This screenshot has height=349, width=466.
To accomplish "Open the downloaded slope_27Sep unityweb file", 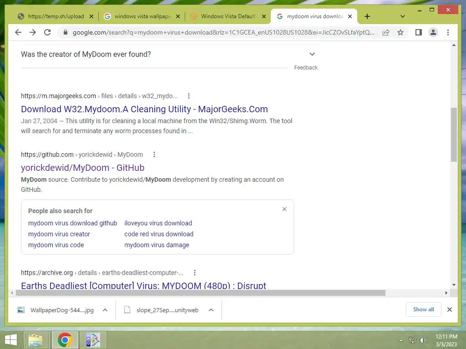I will 162,310.
